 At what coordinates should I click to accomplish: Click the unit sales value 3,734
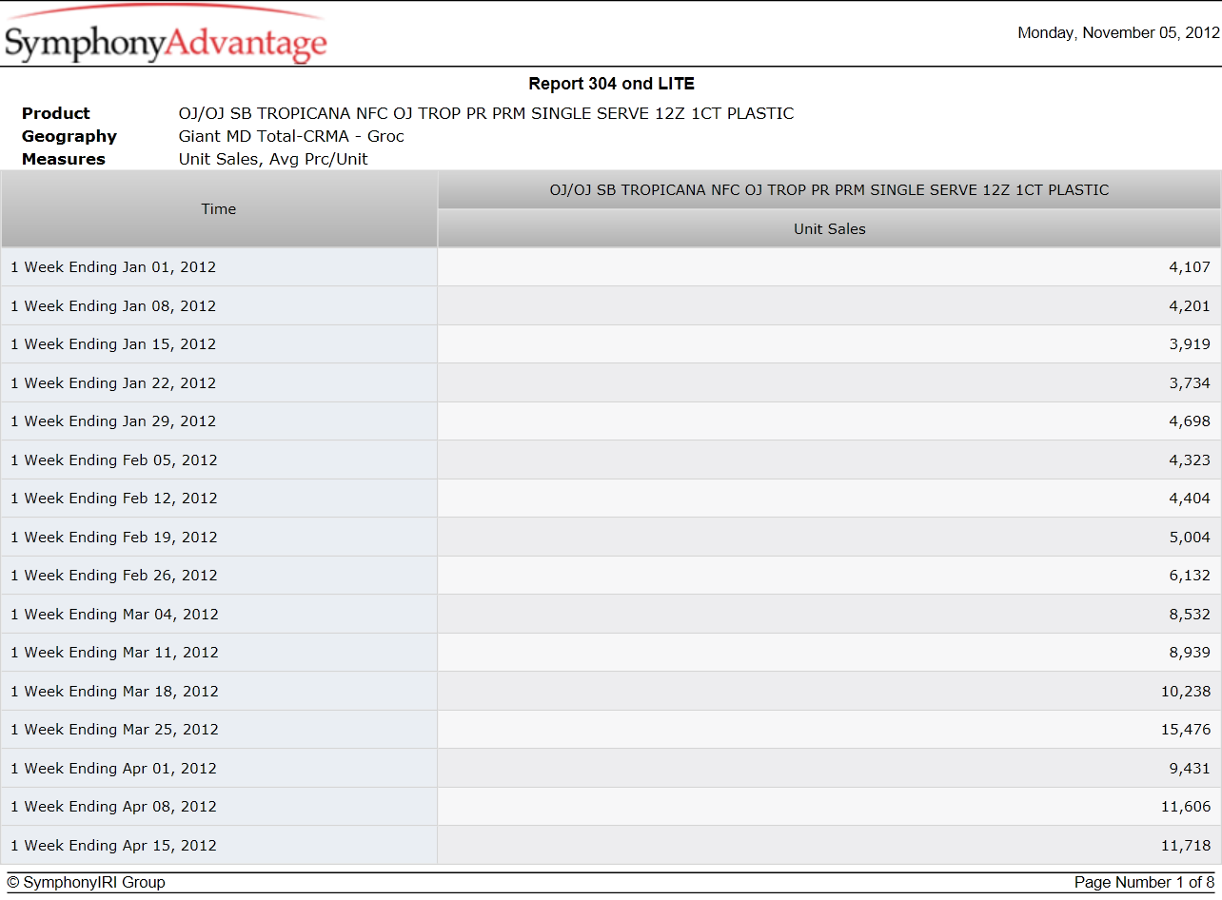(1190, 382)
